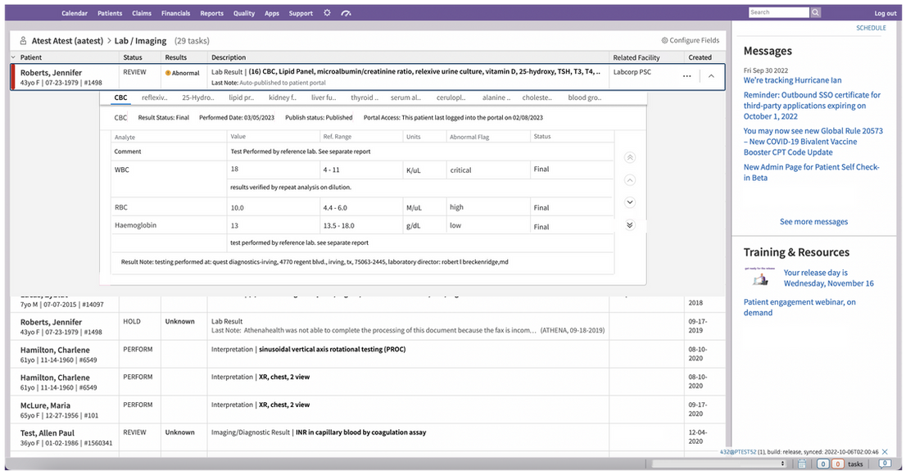Open the Patient engagement webinar link
This screenshot has height=475, width=906.
[x=800, y=307]
